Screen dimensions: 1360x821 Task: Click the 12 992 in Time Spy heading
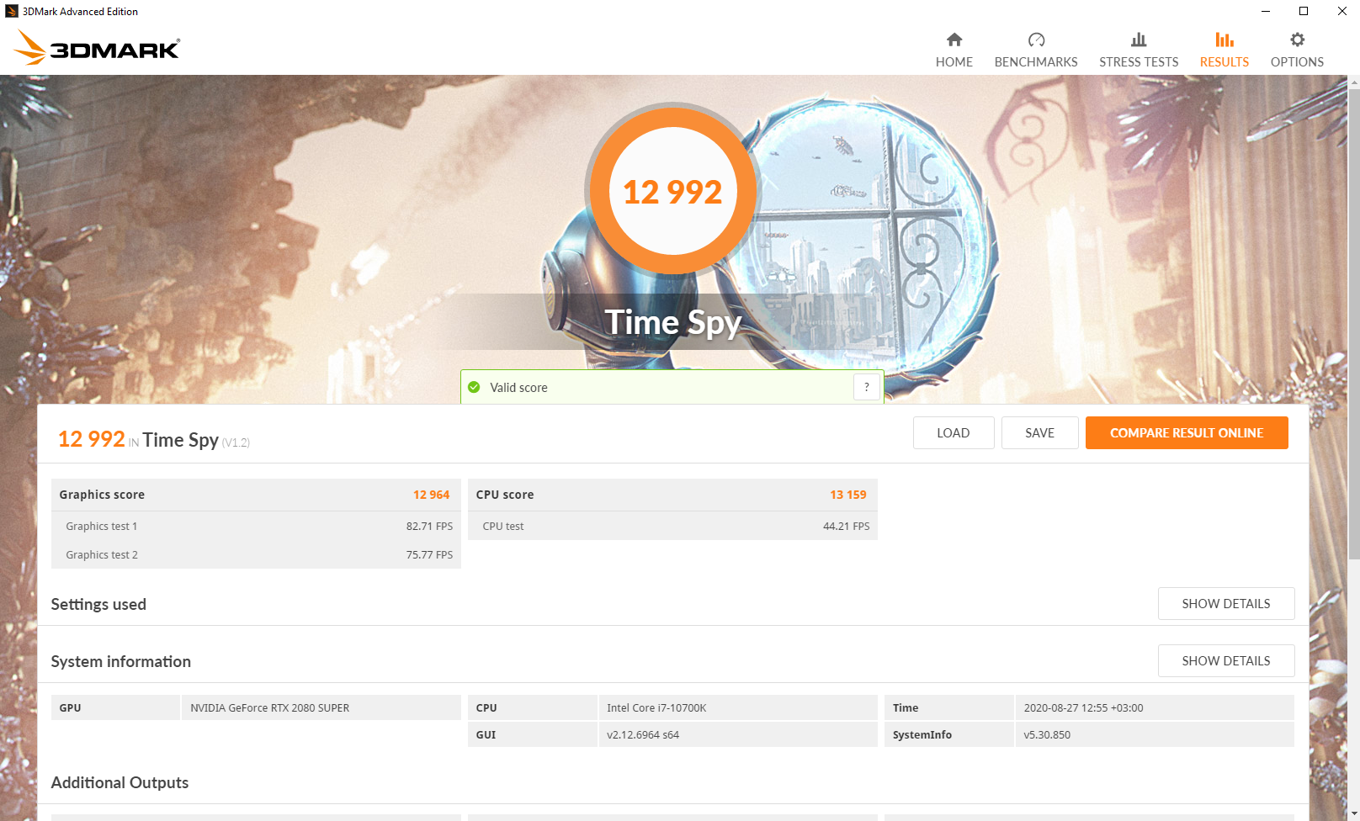pyautogui.click(x=154, y=439)
